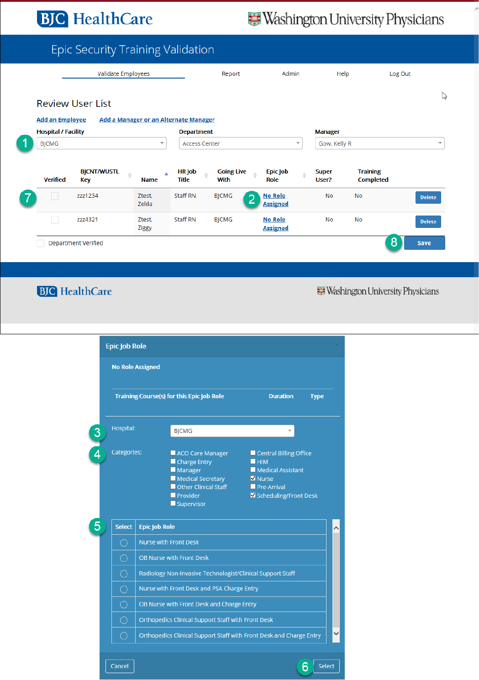This screenshot has width=479, height=680.
Task: Click Washington University Physicians header logo
Action: 346,19
